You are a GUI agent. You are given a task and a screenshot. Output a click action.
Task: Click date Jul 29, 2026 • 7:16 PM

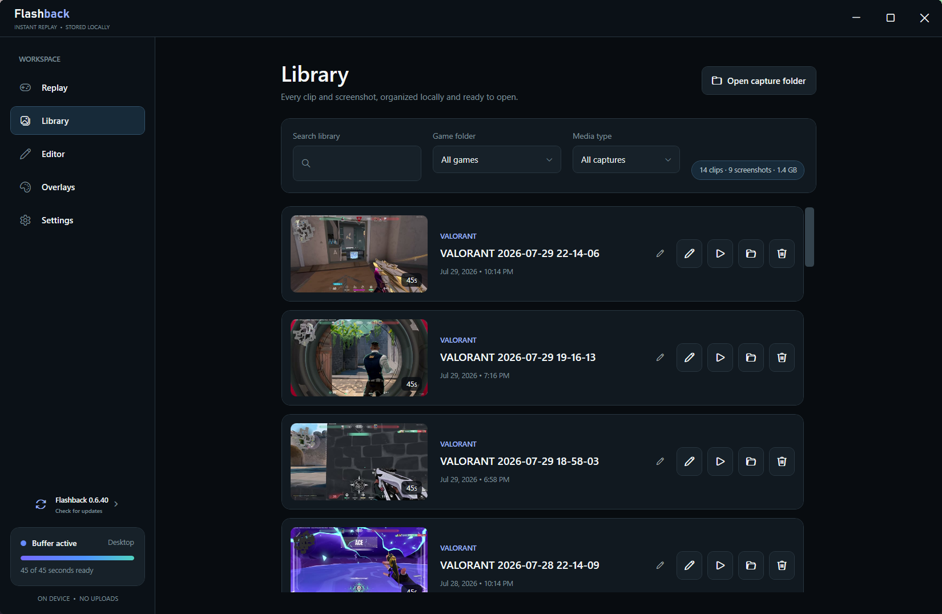point(475,376)
